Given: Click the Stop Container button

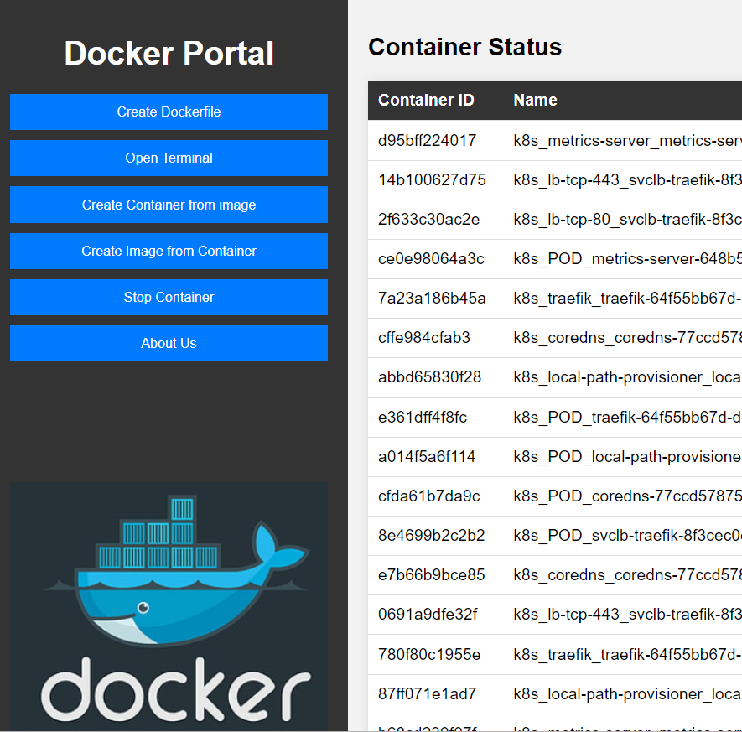Looking at the screenshot, I should [x=169, y=297].
